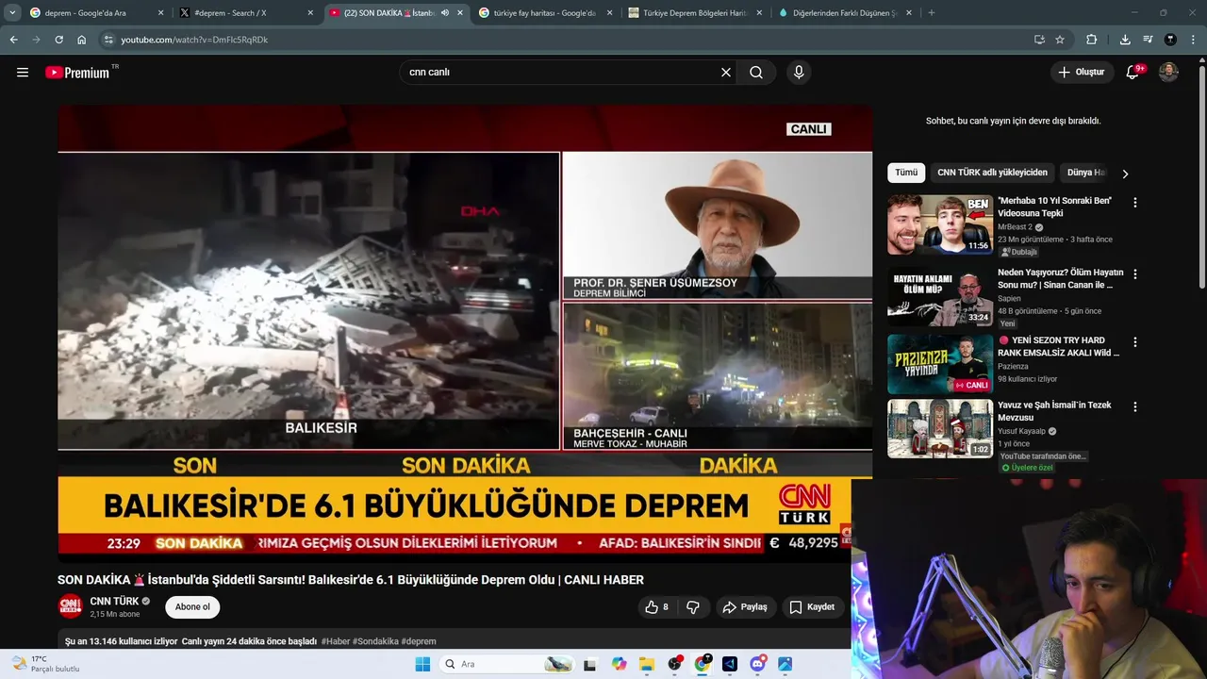Click the magnifier search button
1207x679 pixels.
(x=756, y=73)
